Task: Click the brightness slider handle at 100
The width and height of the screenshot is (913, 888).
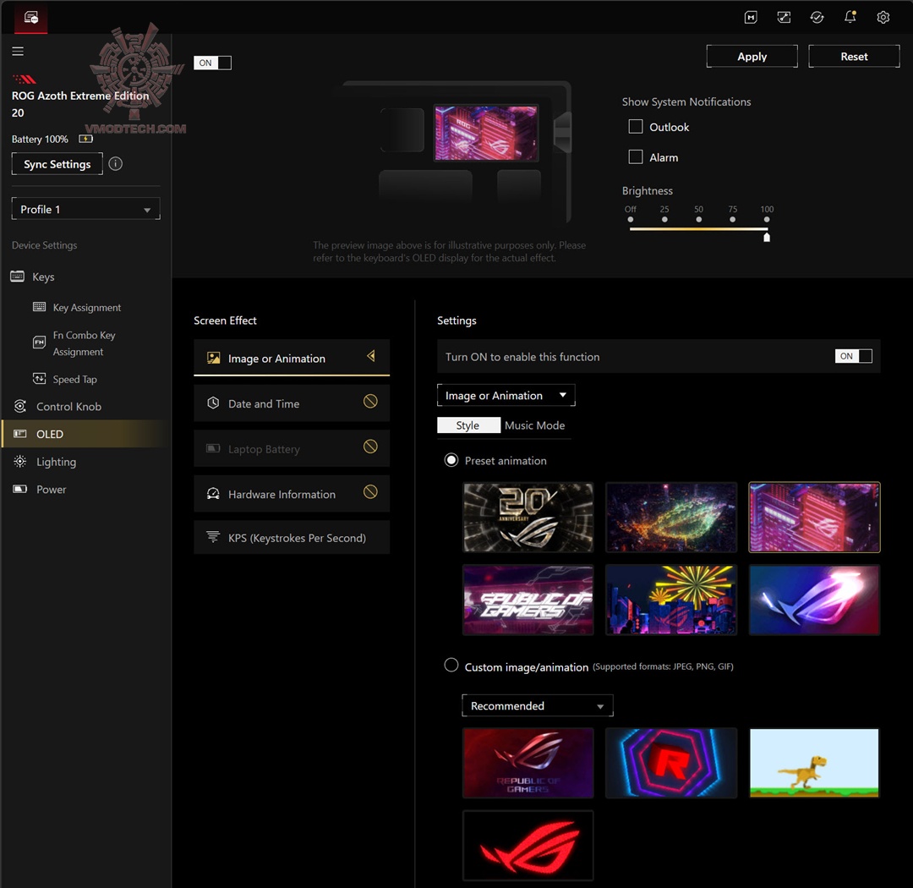Action: click(x=767, y=237)
